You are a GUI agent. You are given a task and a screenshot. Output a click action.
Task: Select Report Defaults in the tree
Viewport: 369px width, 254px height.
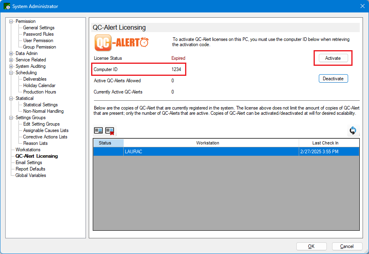pyautogui.click(x=31, y=169)
